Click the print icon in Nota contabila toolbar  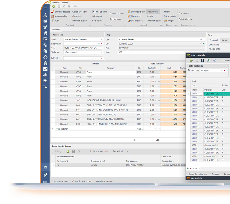tap(214, 60)
